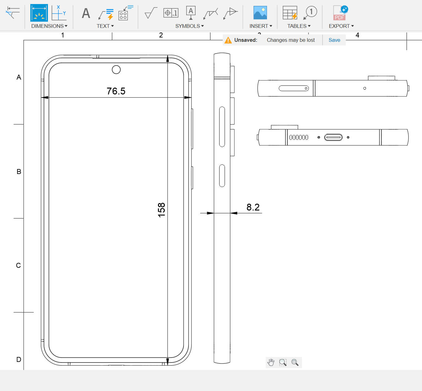Open the INSERT menu

click(x=261, y=26)
